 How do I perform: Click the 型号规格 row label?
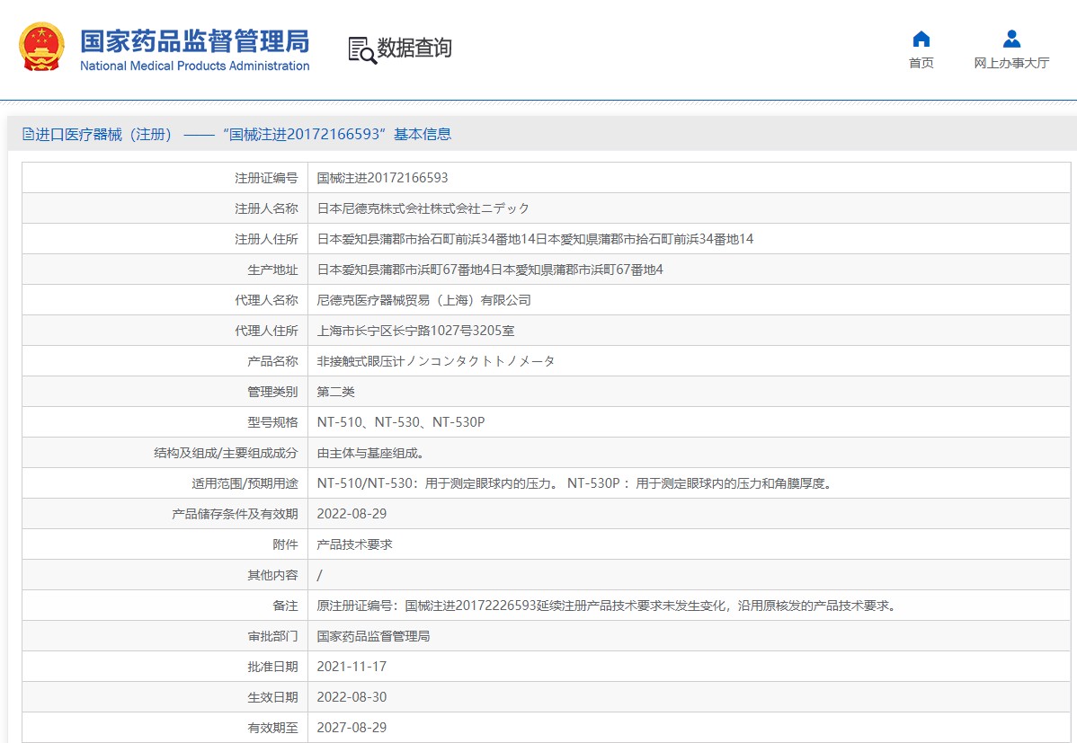click(x=272, y=422)
